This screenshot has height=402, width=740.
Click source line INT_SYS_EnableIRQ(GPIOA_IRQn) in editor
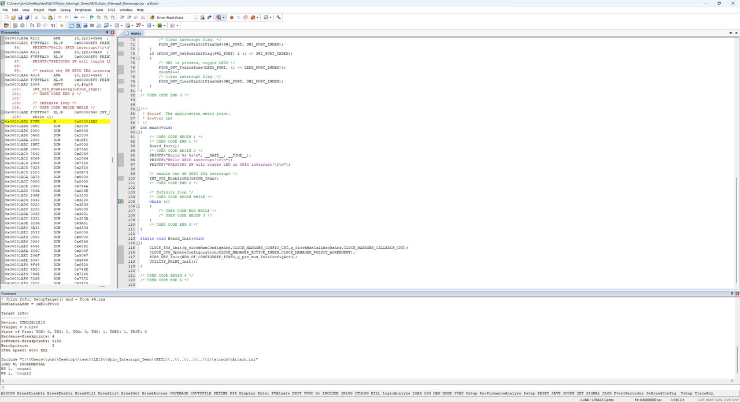pos(184,178)
